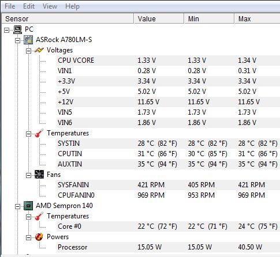
Task: Open the File menu
Action: [10, 6]
